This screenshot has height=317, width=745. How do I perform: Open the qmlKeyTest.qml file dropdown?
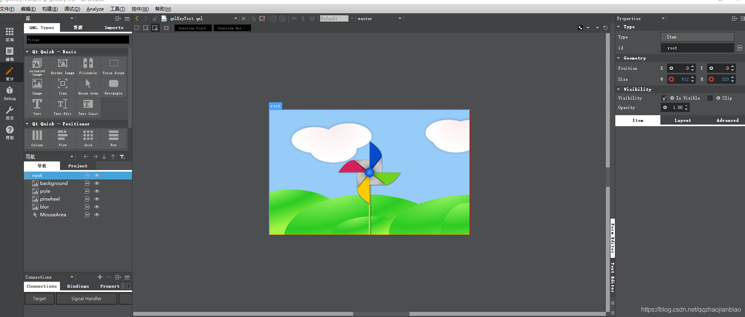(236, 18)
